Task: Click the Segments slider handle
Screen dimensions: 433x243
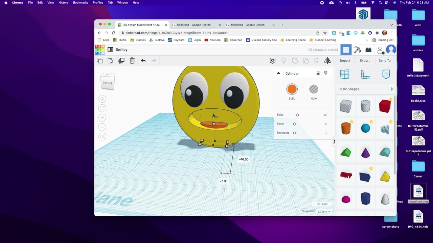Action: tap(294, 133)
